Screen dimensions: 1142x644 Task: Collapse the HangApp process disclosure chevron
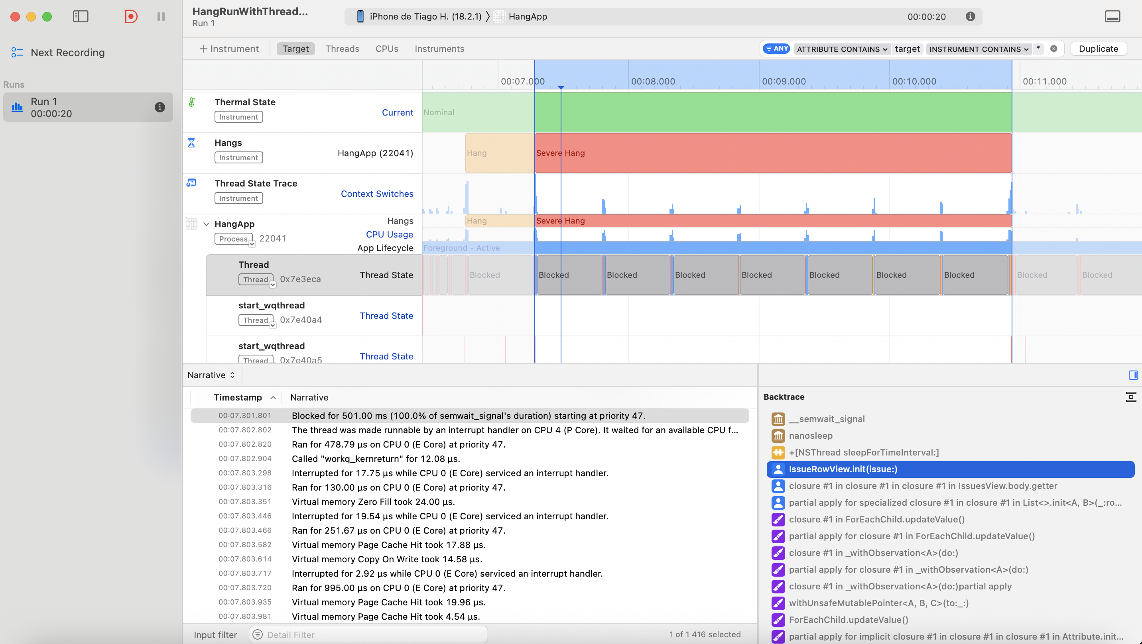click(x=206, y=224)
